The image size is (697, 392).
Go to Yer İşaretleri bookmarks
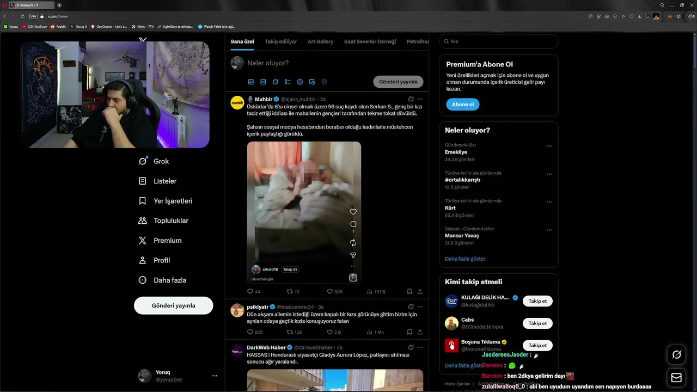click(x=166, y=201)
